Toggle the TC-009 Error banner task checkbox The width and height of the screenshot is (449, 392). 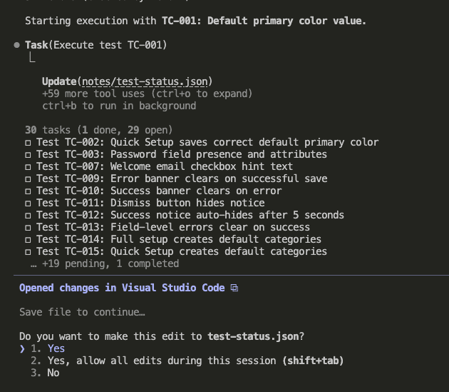28,179
